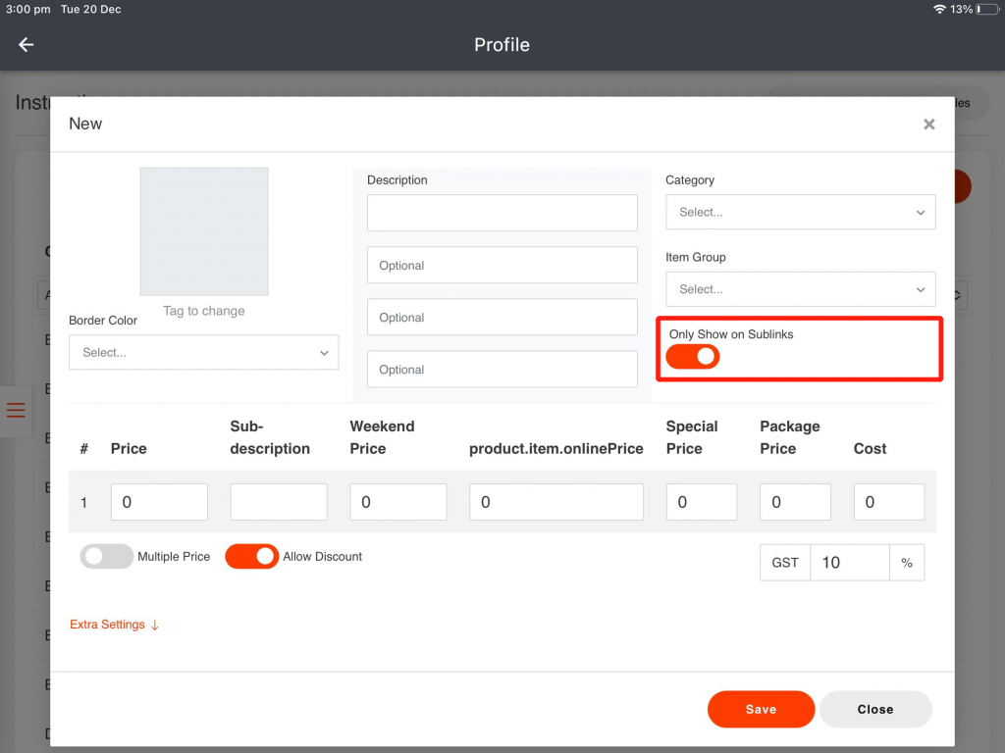Click the Price input field
This screenshot has height=753, width=1005.
(x=159, y=502)
